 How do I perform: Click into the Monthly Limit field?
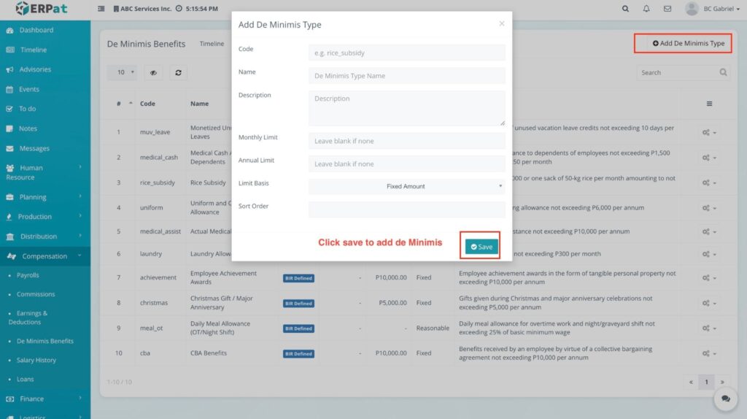click(x=406, y=141)
